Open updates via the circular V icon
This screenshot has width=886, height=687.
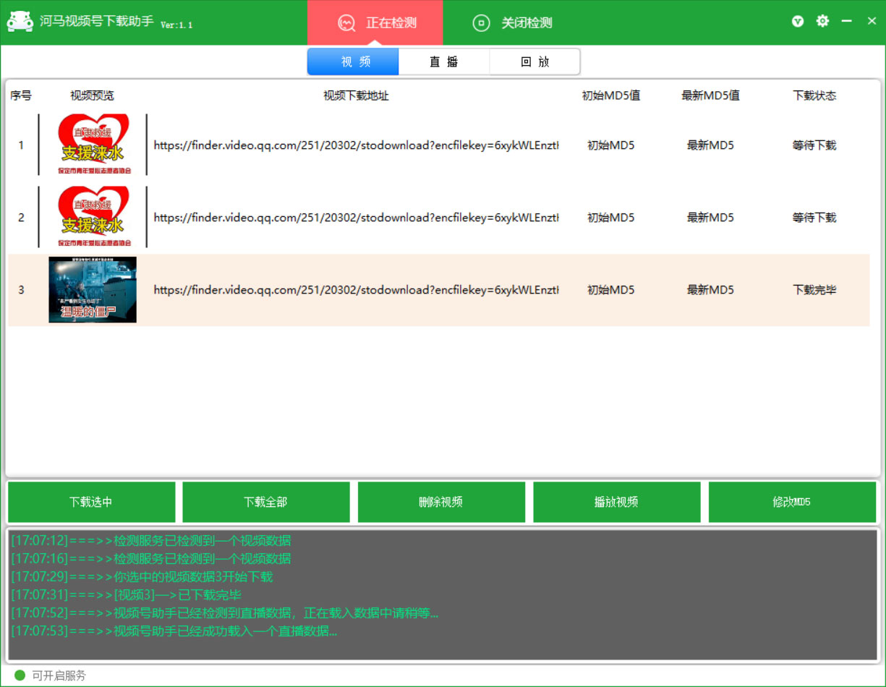(x=797, y=21)
